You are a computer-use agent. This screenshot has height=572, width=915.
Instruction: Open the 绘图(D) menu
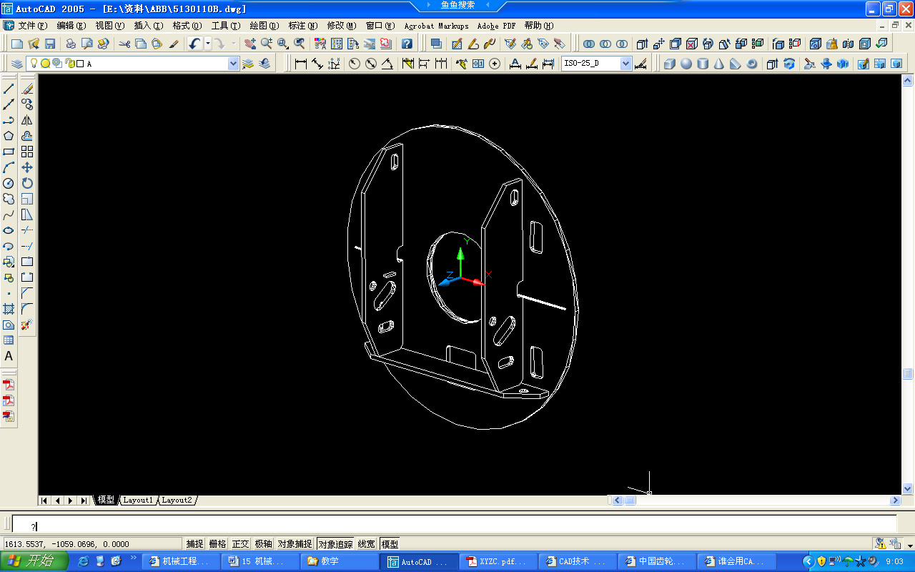coord(264,26)
